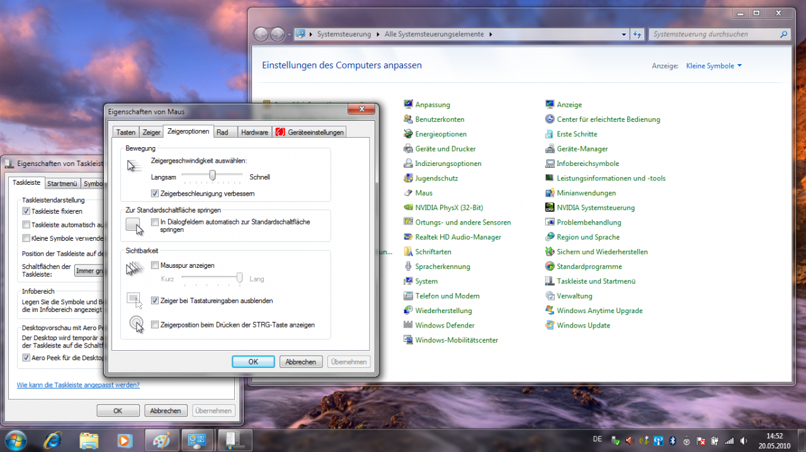Open Windows-Mobilitätscenter item
Viewport: 806px width, 452px height.
(451, 340)
